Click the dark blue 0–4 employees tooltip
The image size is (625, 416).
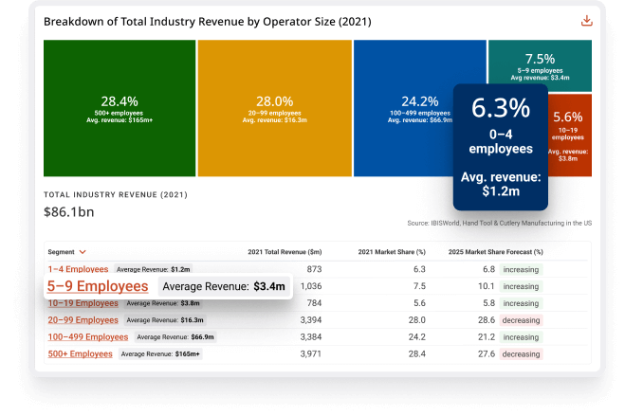tap(500, 147)
